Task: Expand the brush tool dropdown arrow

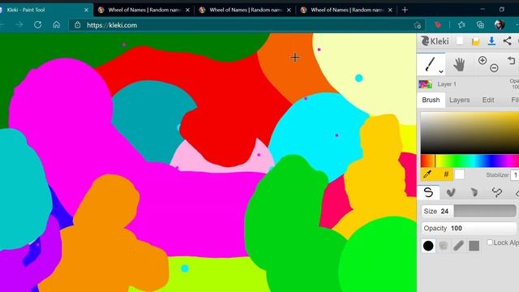Action: click(x=441, y=71)
